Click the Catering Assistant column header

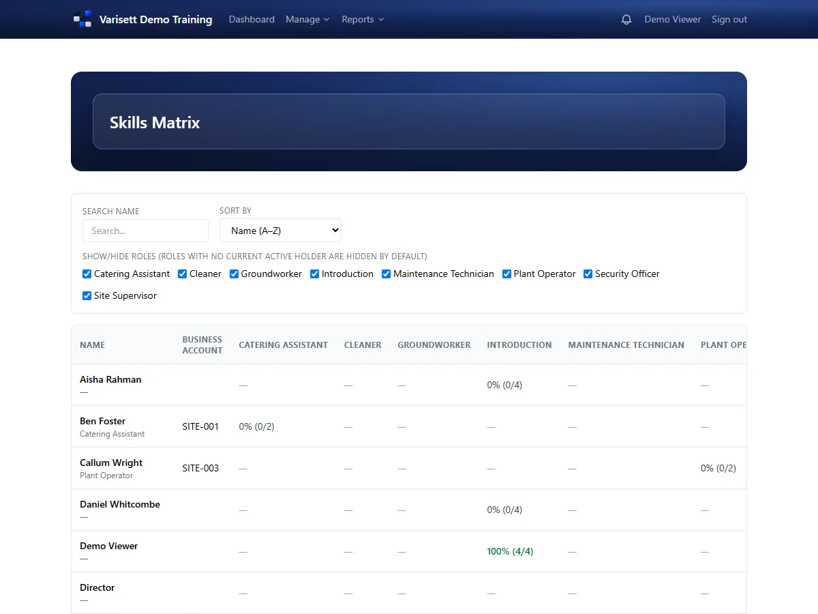tap(283, 345)
